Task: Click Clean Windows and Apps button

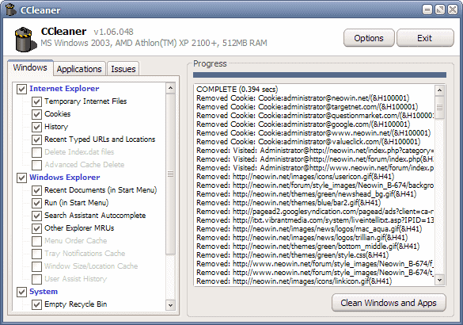Action: [x=389, y=303]
